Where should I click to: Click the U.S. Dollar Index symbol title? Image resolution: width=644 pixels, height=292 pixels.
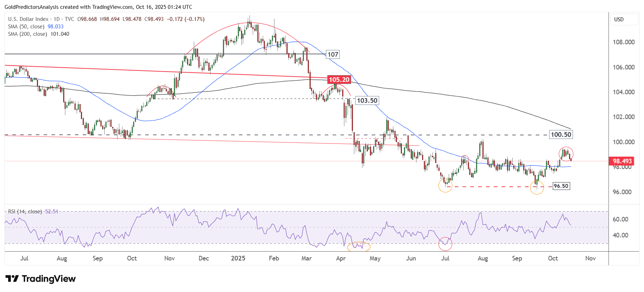coord(28,19)
